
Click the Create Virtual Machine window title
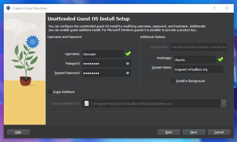[29, 8]
